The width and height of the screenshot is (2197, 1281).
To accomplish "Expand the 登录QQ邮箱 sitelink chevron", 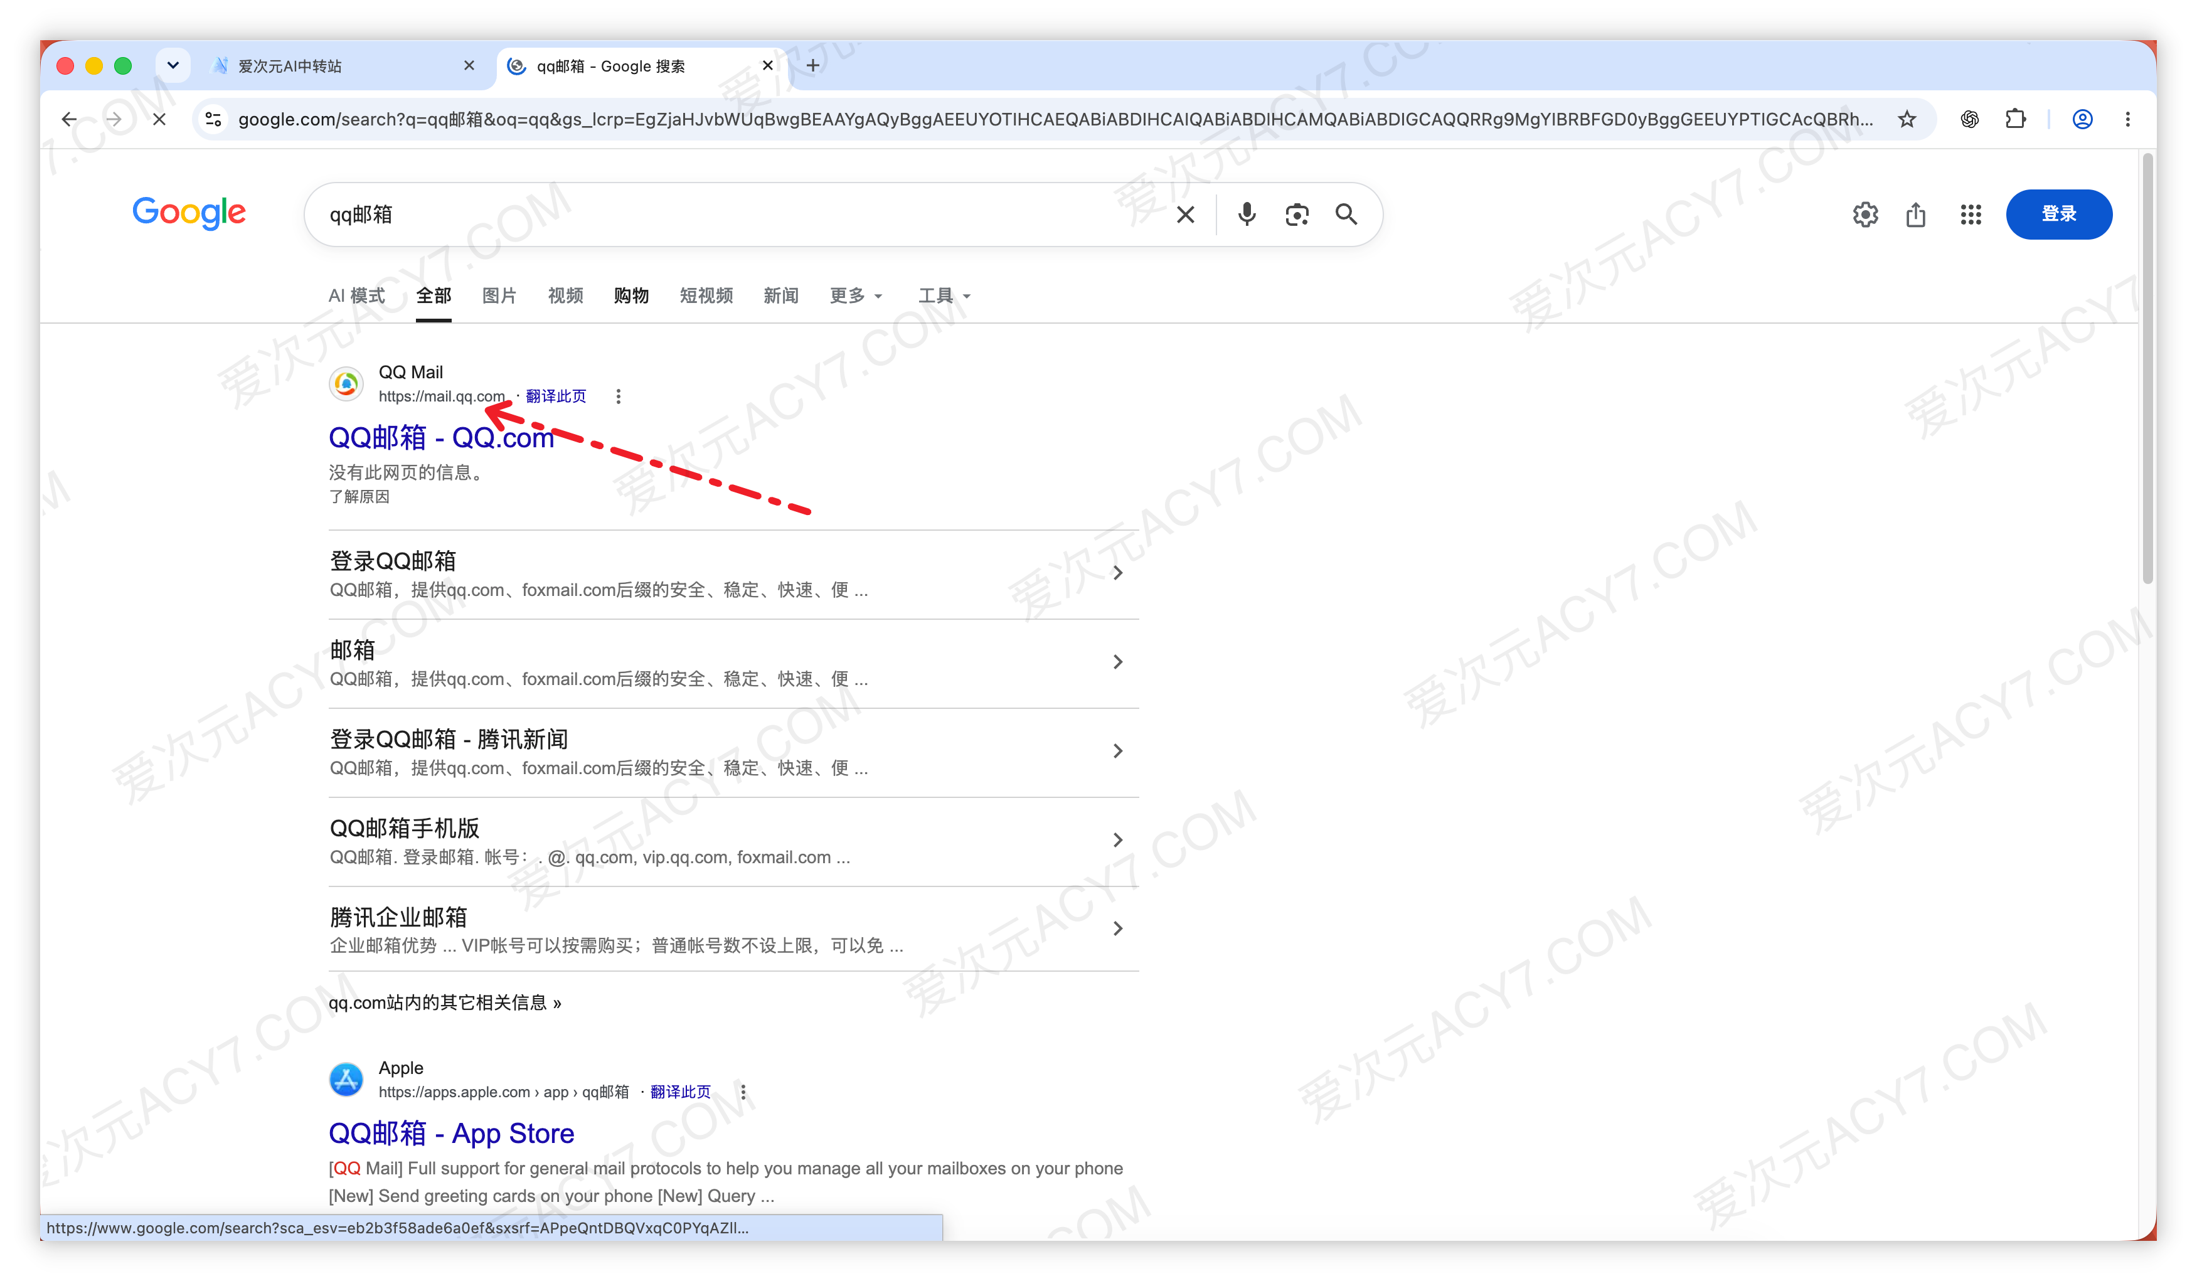I will [x=1117, y=573].
